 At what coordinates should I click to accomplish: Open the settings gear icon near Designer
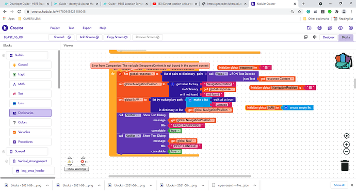pyautogui.click(x=314, y=37)
